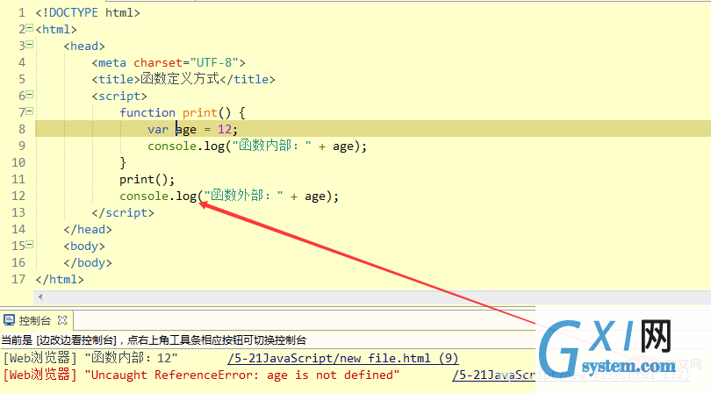The width and height of the screenshot is (711, 393).
Task: Close the 控制台 tab with its X icon
Action: point(62,320)
